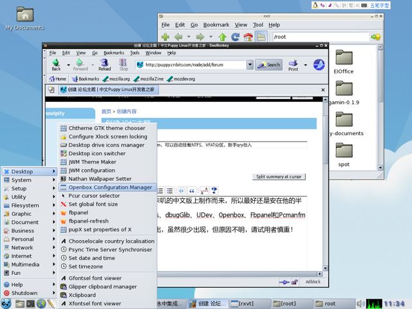Screen dimensions: 412x309
Task: Click the new tab button in SeaMonkey
Action: 51,90
